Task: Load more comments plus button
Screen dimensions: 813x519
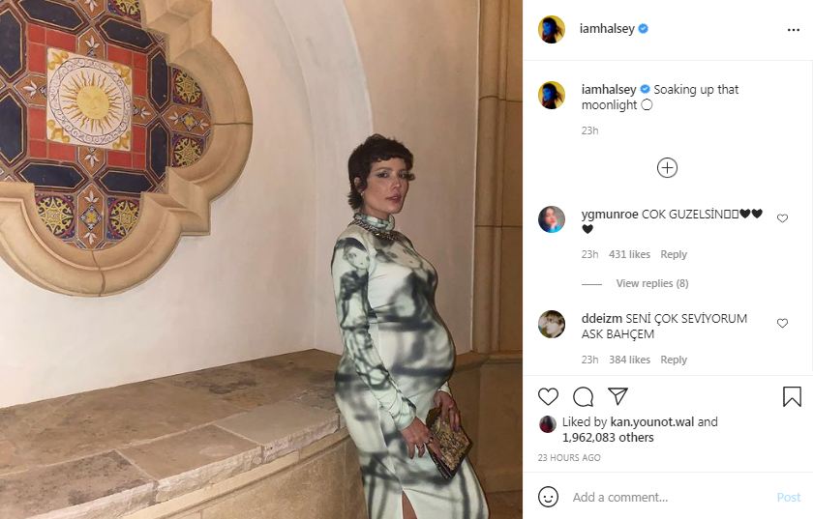Action: point(667,168)
